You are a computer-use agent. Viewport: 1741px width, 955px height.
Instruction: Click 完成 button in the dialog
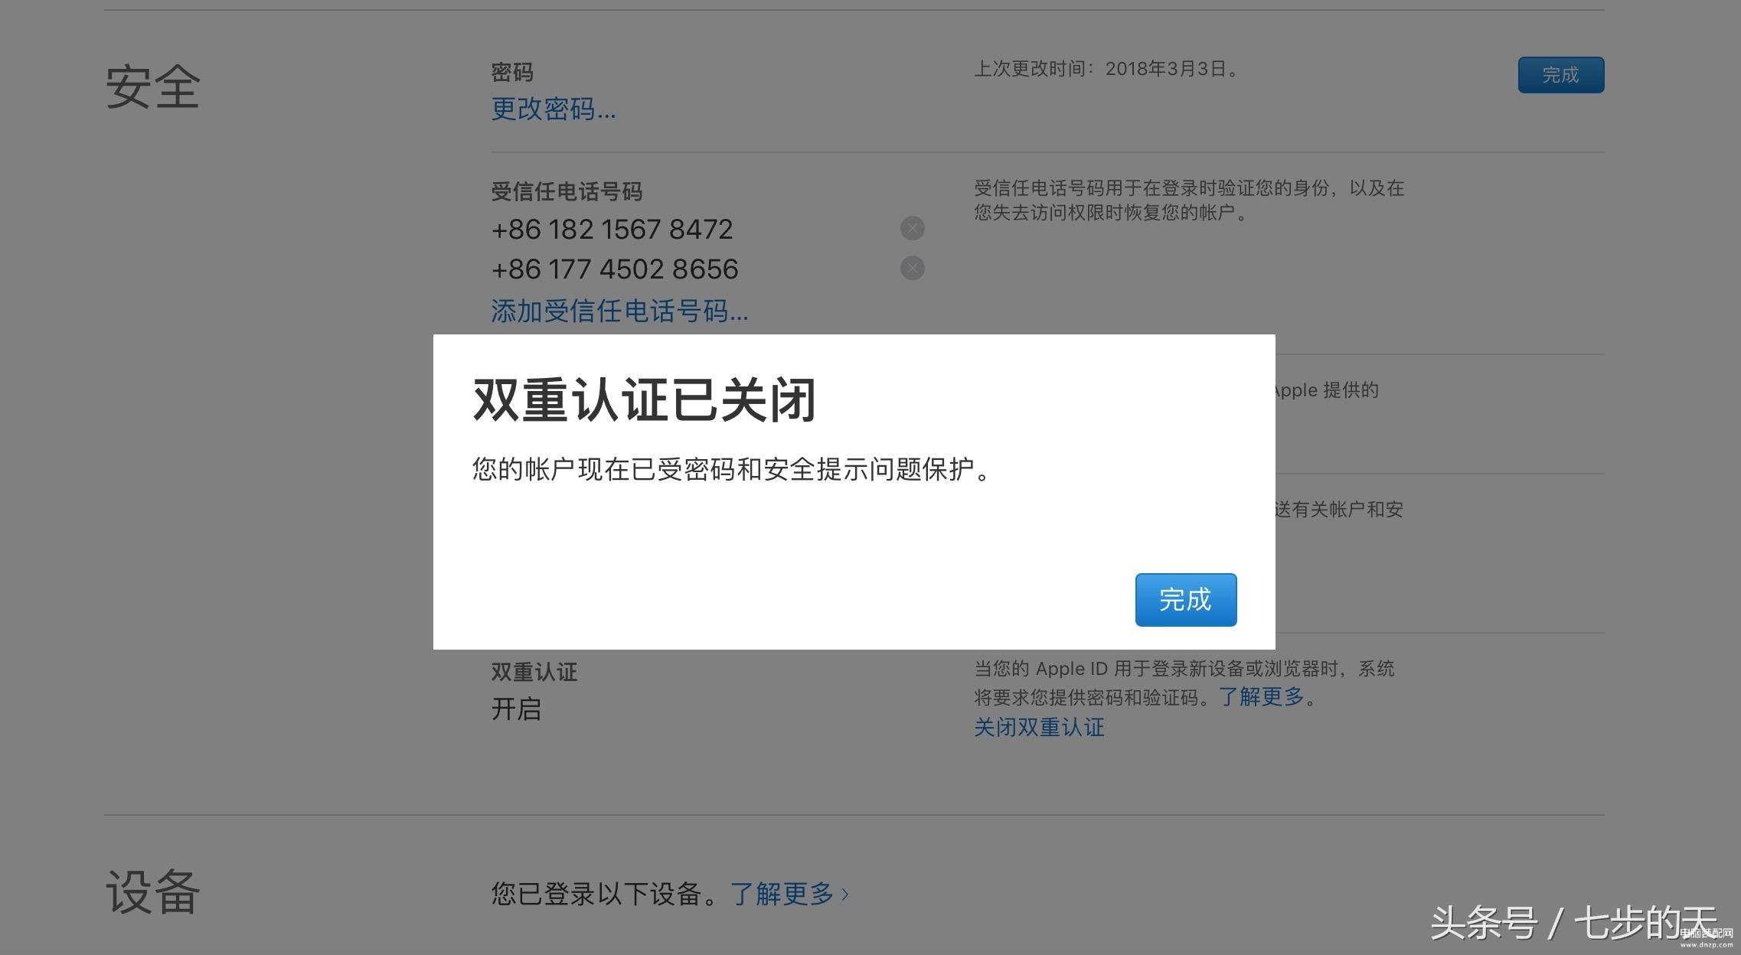(x=1185, y=600)
